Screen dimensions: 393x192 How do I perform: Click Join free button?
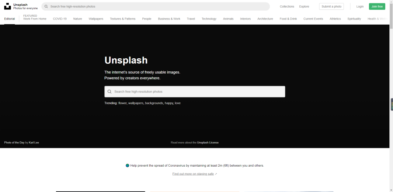pos(377,7)
